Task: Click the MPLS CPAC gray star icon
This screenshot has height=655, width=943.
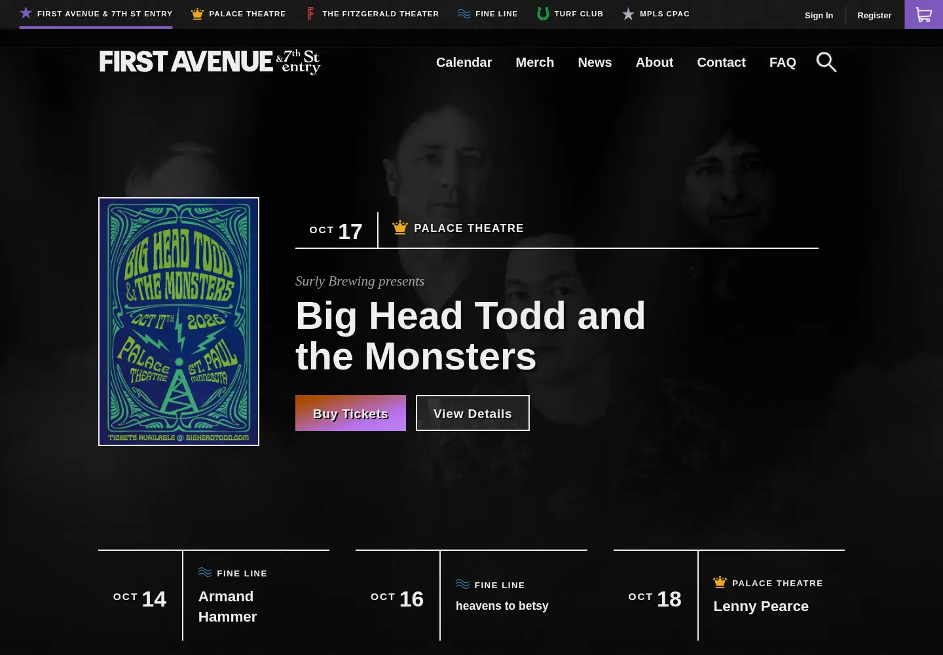Action: click(628, 14)
